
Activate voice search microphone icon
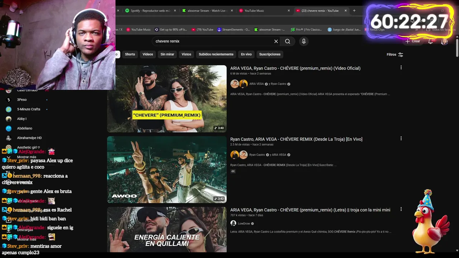[x=304, y=41]
